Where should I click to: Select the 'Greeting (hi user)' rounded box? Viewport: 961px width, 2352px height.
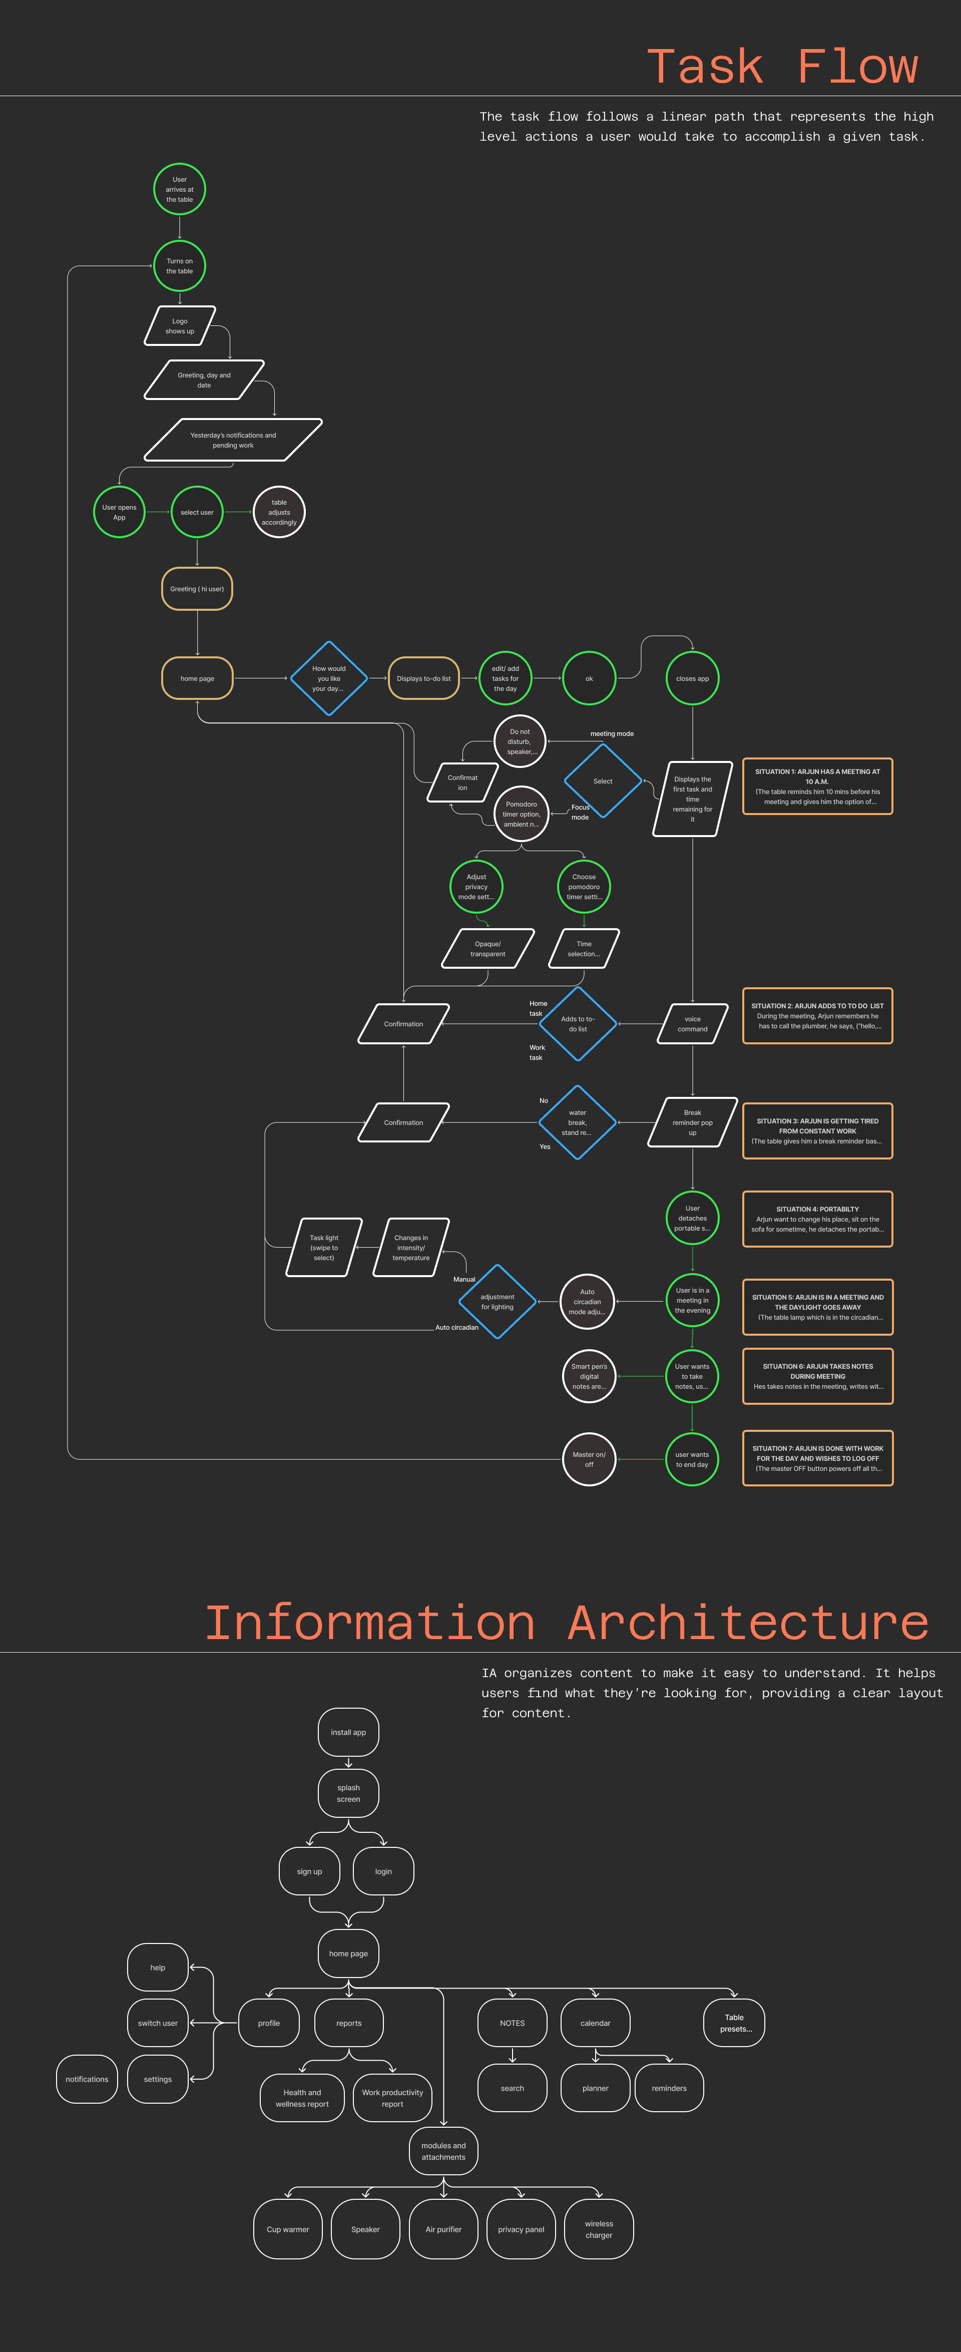pyautogui.click(x=197, y=589)
